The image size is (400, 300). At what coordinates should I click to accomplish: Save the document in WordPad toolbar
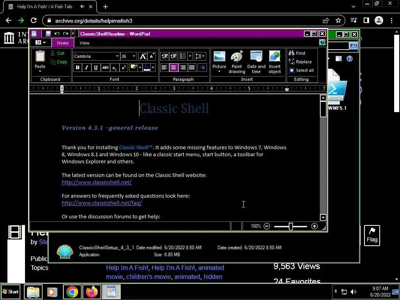[48, 34]
